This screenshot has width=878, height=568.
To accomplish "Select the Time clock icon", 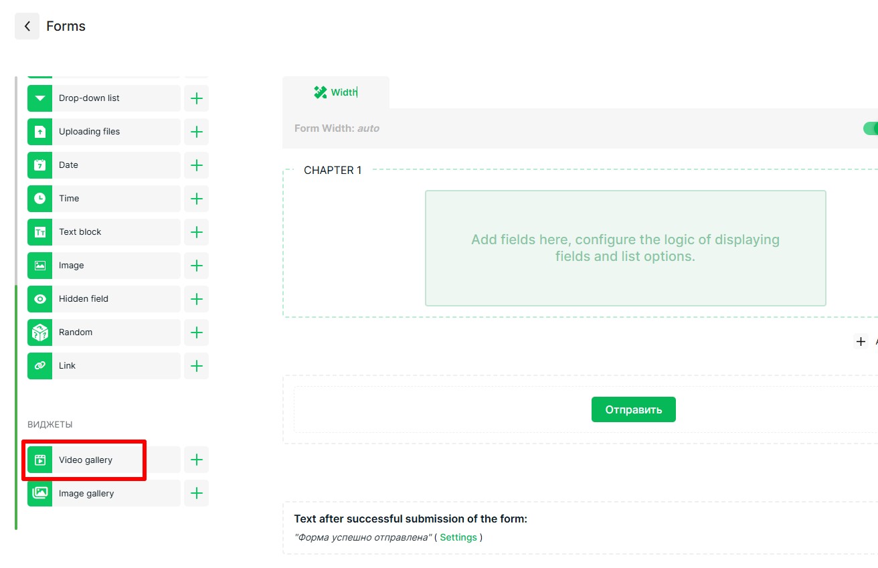I will click(39, 199).
